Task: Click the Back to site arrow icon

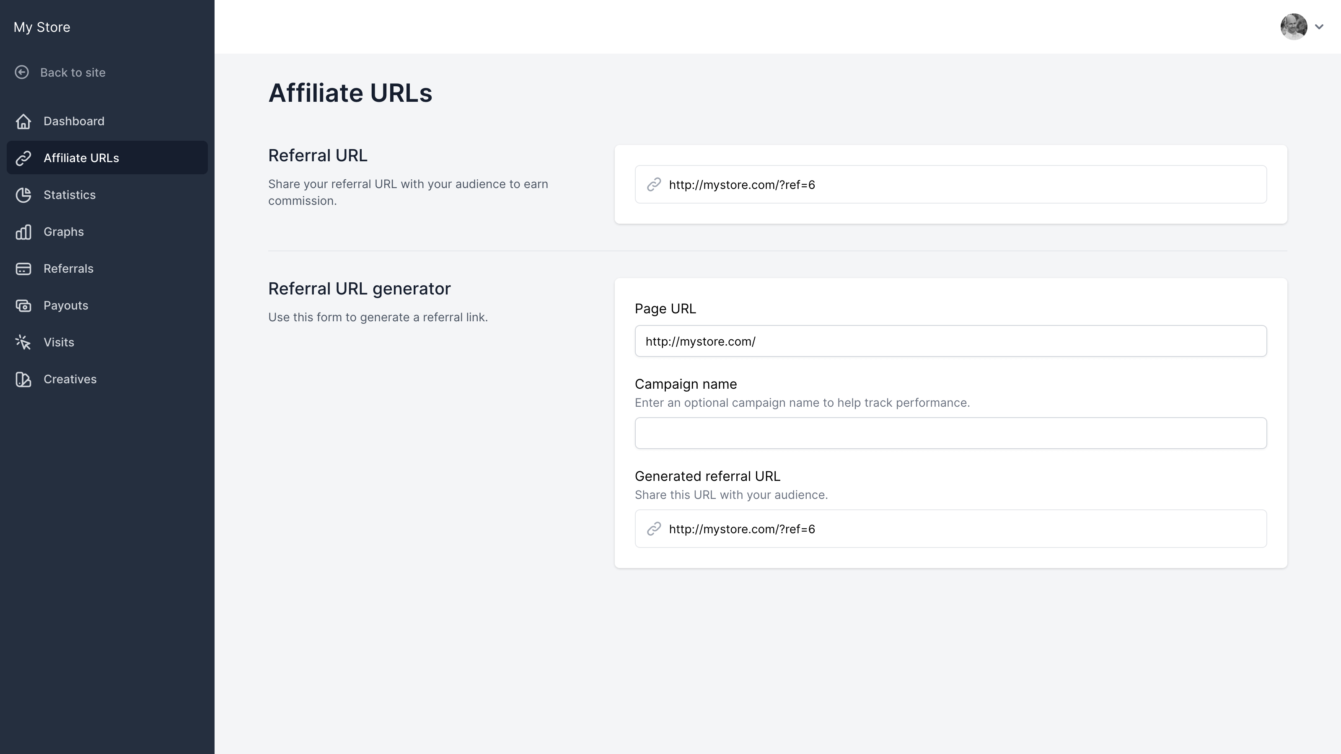Action: pyautogui.click(x=22, y=72)
